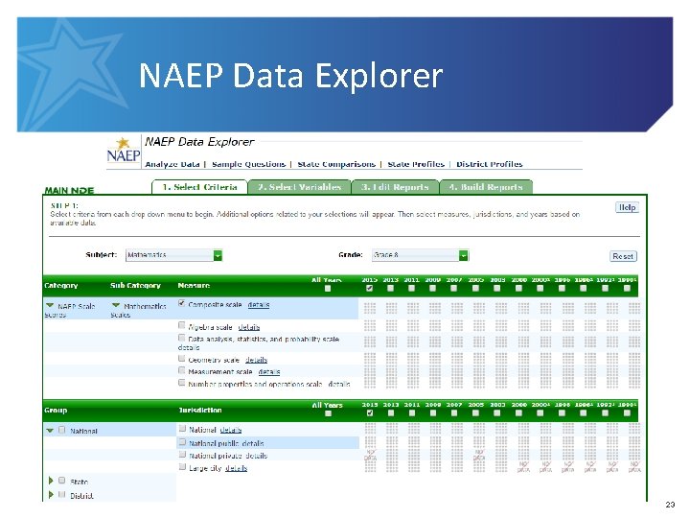Click the Reset button
This screenshot has width=690, height=518.
pyautogui.click(x=623, y=256)
